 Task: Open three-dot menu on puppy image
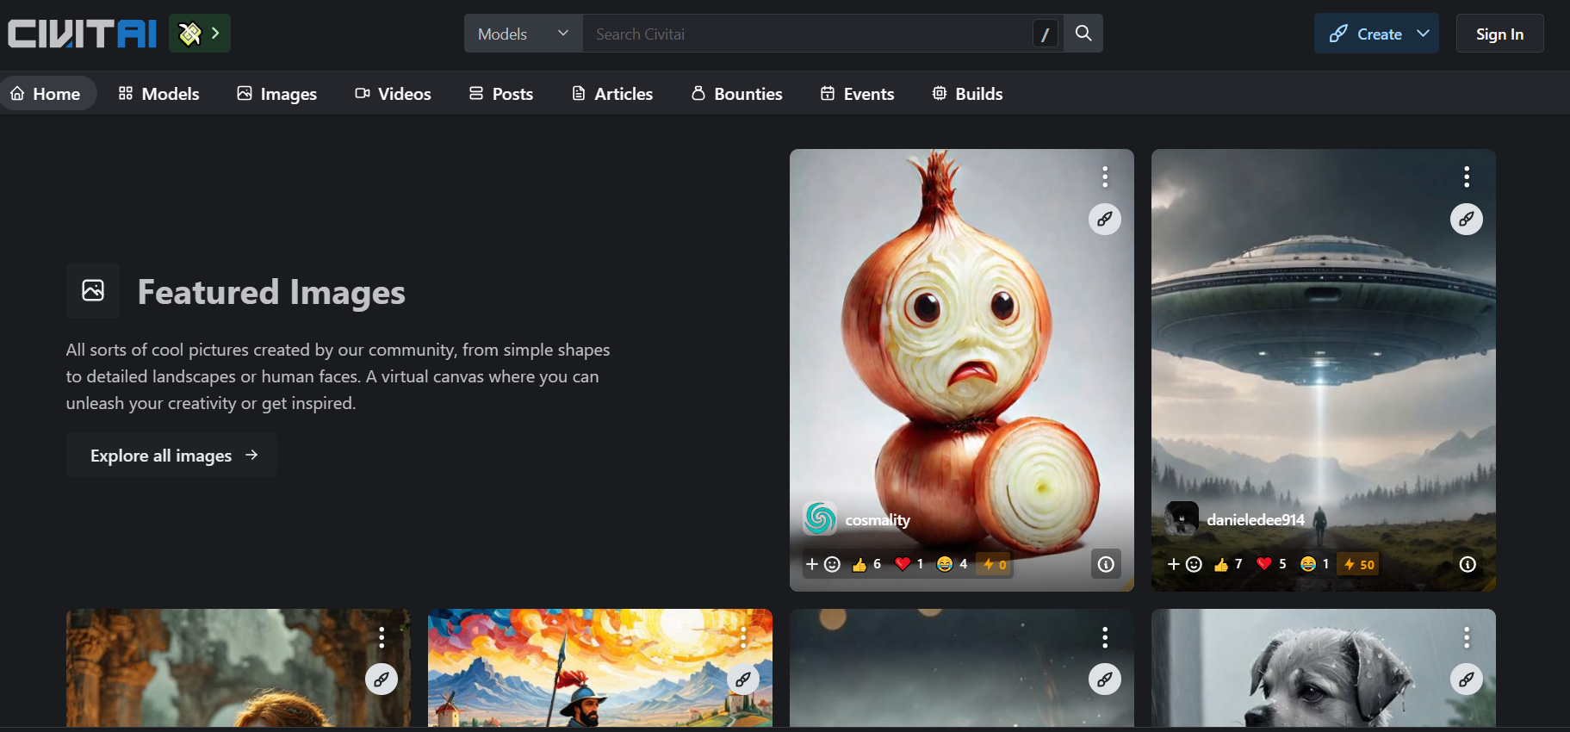point(1467,637)
